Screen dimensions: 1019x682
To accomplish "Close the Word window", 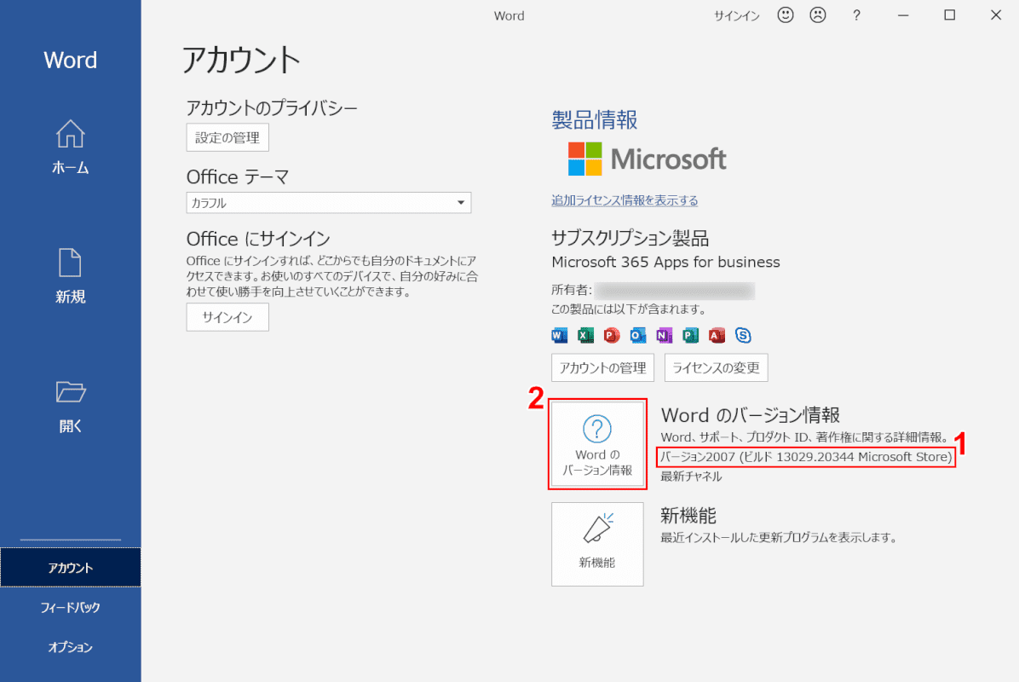I will point(996,15).
